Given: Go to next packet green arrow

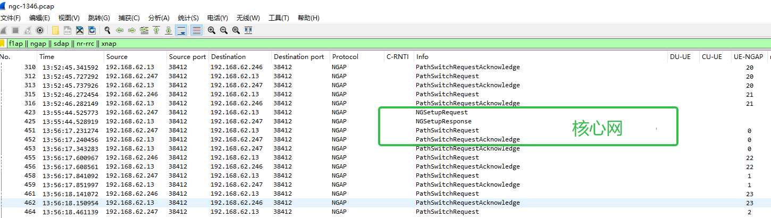Looking at the screenshot, I should coord(132,30).
